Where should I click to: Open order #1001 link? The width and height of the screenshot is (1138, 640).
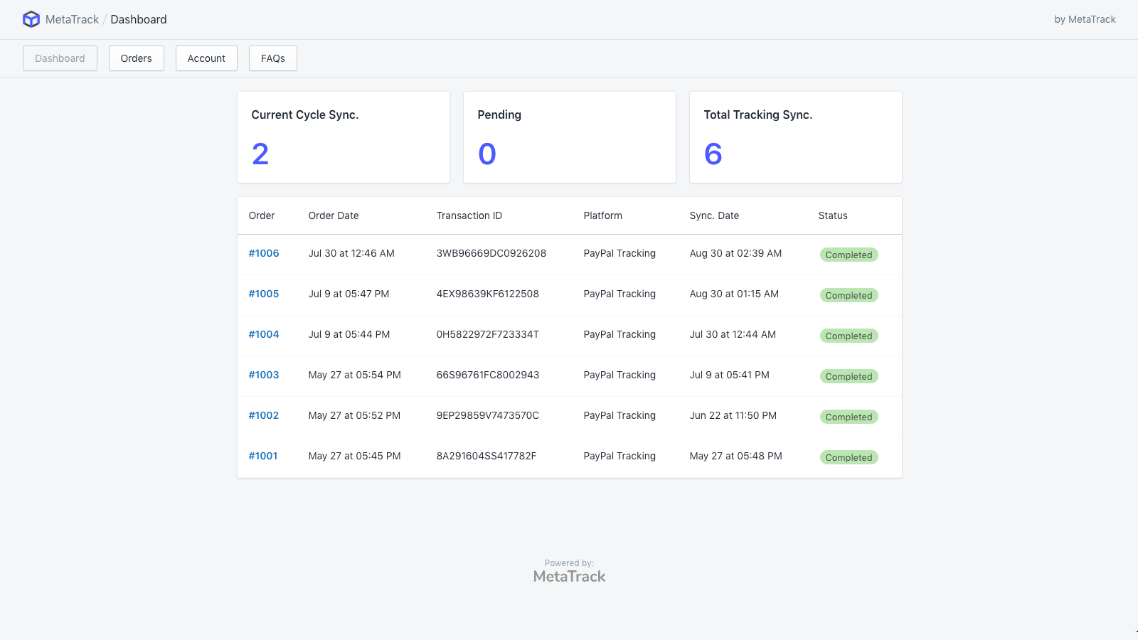click(262, 456)
